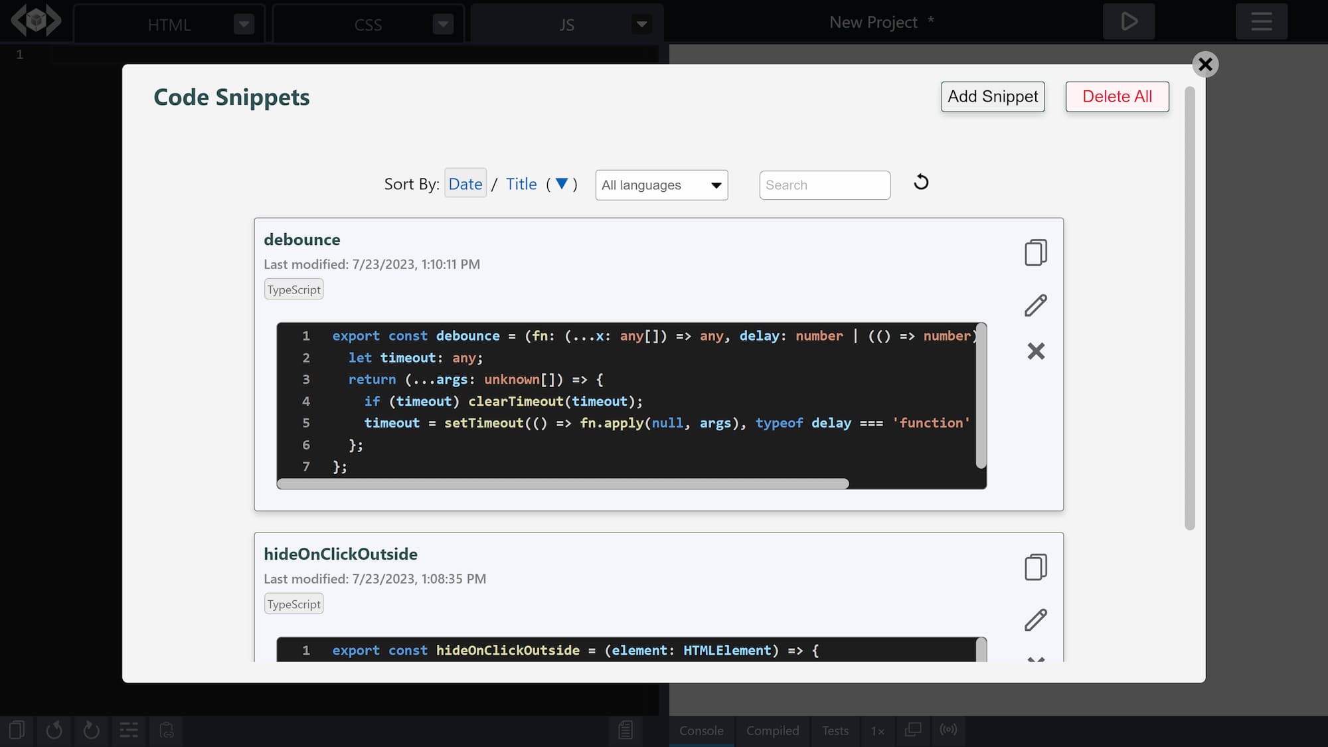Copy the debounce snippet to clipboard
Viewport: 1328px width, 747px height.
tap(1035, 252)
